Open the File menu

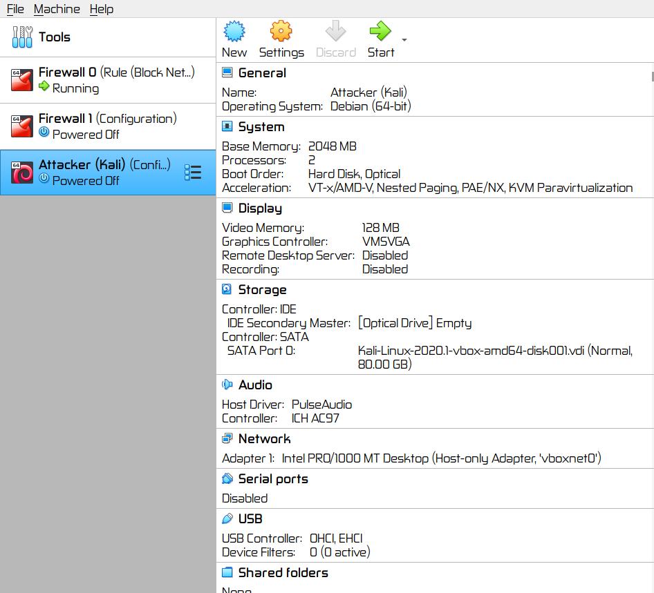(x=15, y=9)
